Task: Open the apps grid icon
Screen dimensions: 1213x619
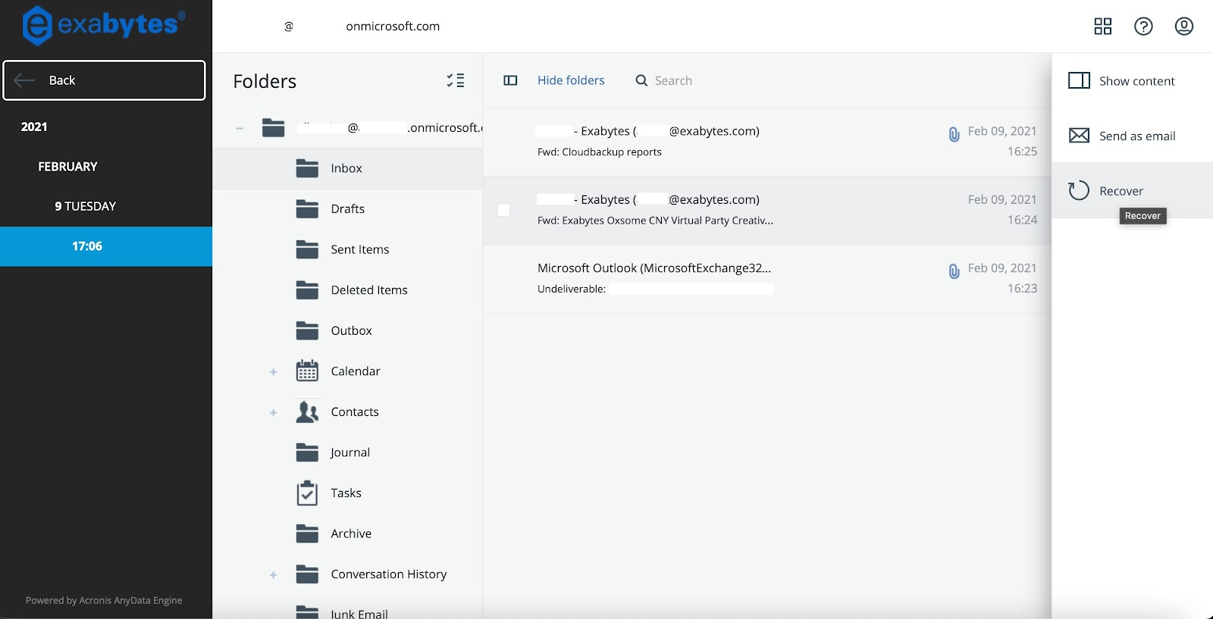Action: (x=1102, y=27)
